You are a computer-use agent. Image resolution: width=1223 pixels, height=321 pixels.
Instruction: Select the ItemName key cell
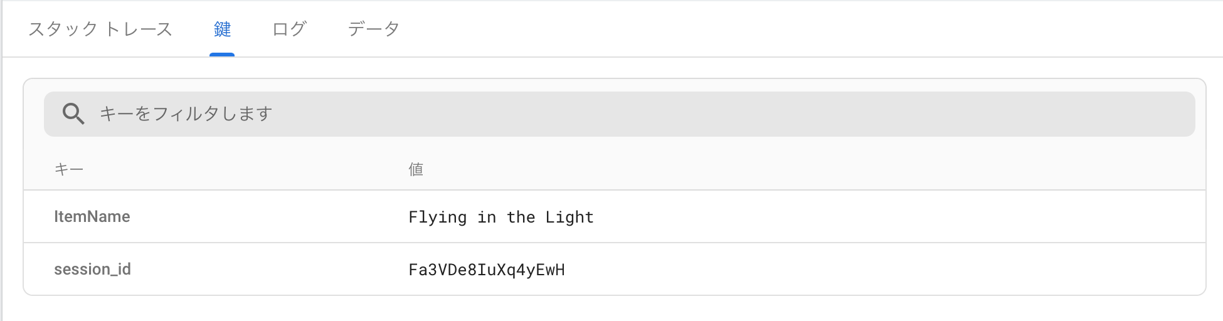92,217
